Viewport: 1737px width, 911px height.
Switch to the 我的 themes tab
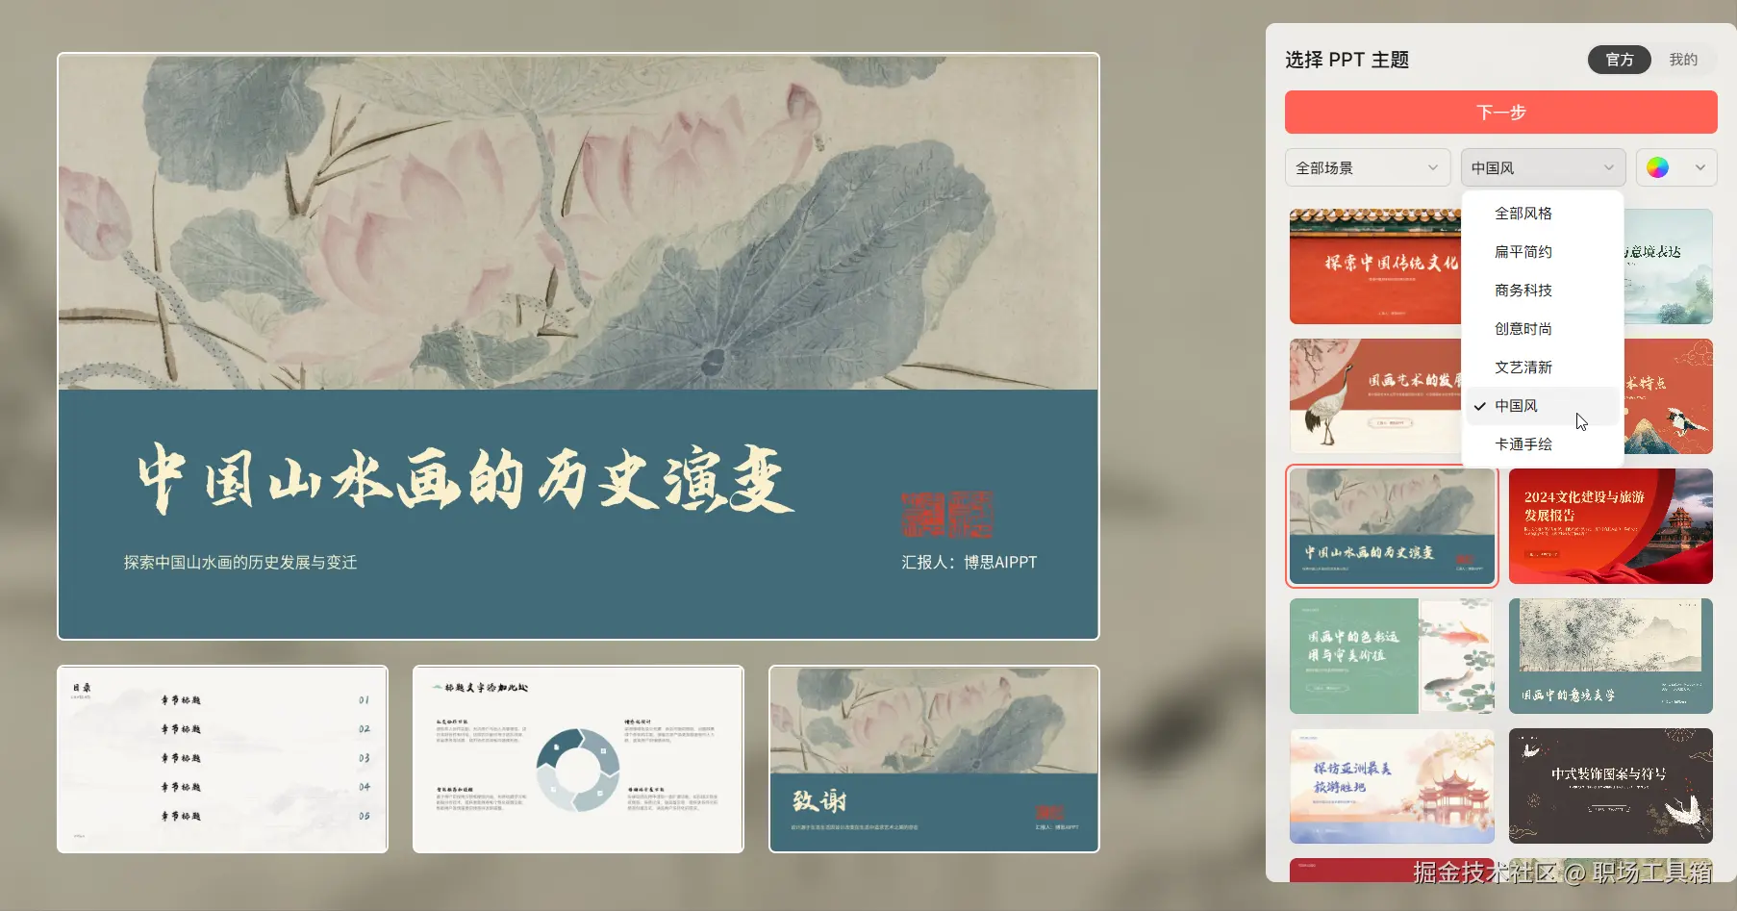[1683, 60]
